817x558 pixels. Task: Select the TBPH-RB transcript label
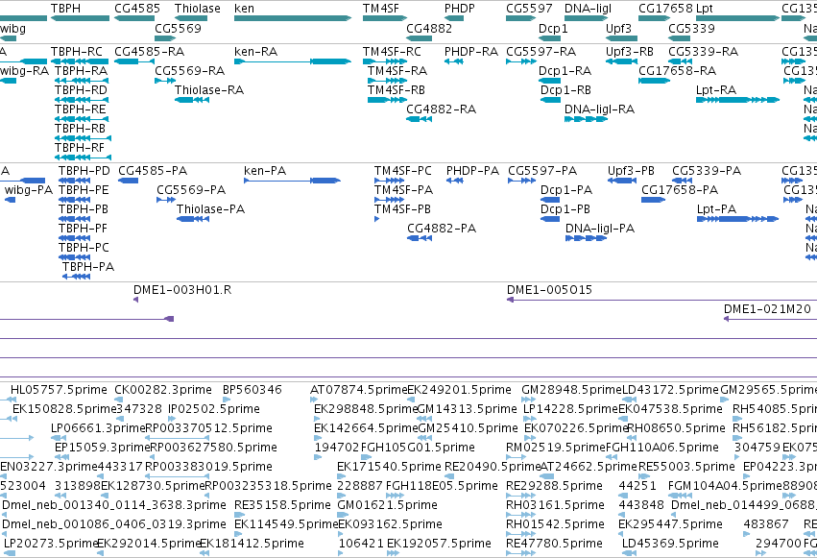(81, 129)
